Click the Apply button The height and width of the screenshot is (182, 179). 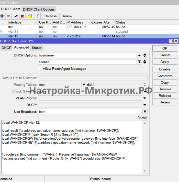(165, 62)
